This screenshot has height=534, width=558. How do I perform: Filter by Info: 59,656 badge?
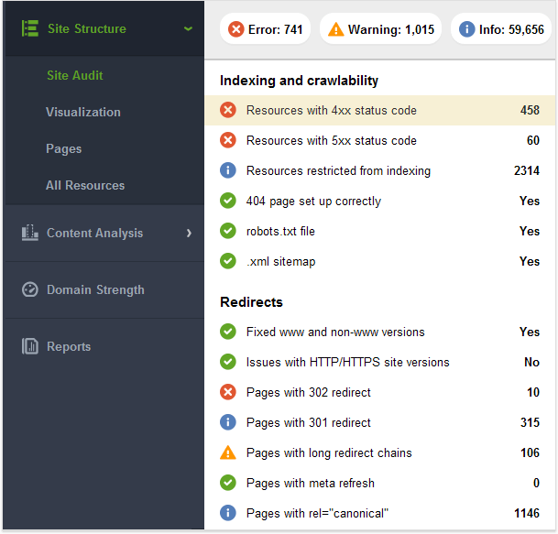click(x=501, y=29)
